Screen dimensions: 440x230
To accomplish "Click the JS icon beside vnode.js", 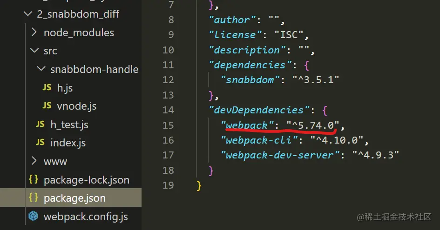I will coord(47,105).
